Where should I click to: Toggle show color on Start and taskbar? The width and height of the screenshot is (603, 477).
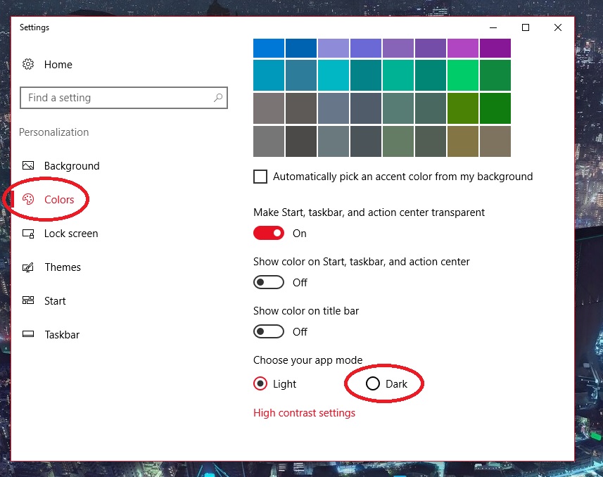(x=268, y=282)
